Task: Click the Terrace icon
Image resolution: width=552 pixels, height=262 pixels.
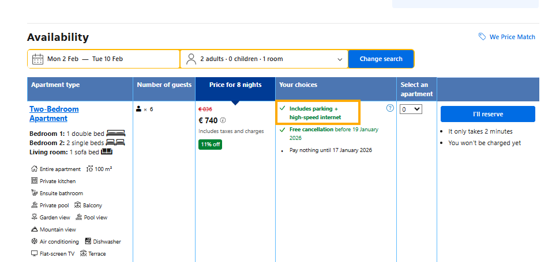Action: click(x=84, y=253)
